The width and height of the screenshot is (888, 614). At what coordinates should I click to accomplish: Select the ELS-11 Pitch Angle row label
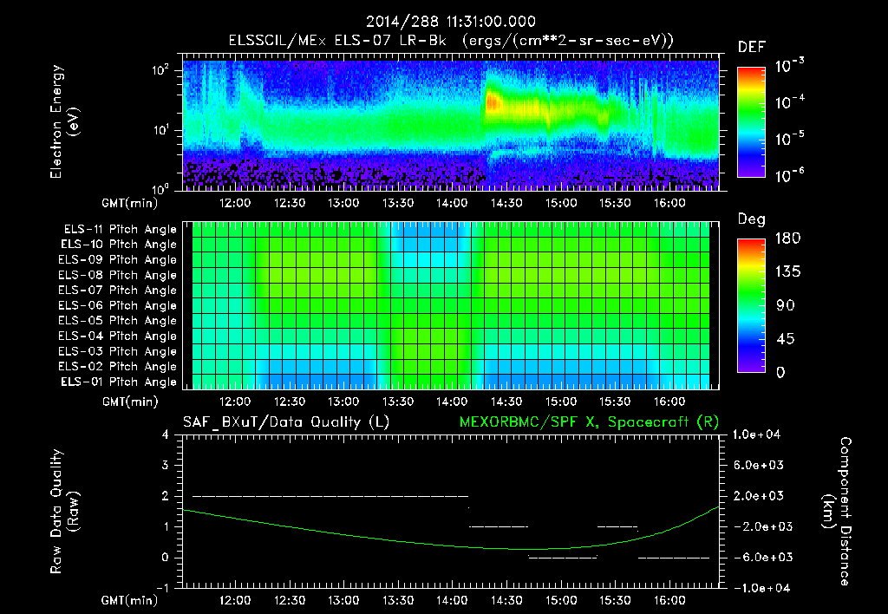[x=120, y=230]
